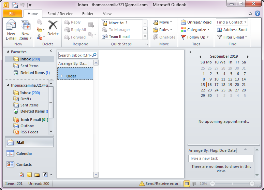Collapse the thomascamilia321 account tree

(8, 85)
